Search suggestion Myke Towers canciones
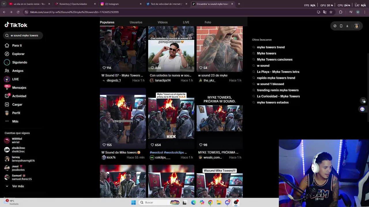This screenshot has width=369, height=207. coord(274,60)
